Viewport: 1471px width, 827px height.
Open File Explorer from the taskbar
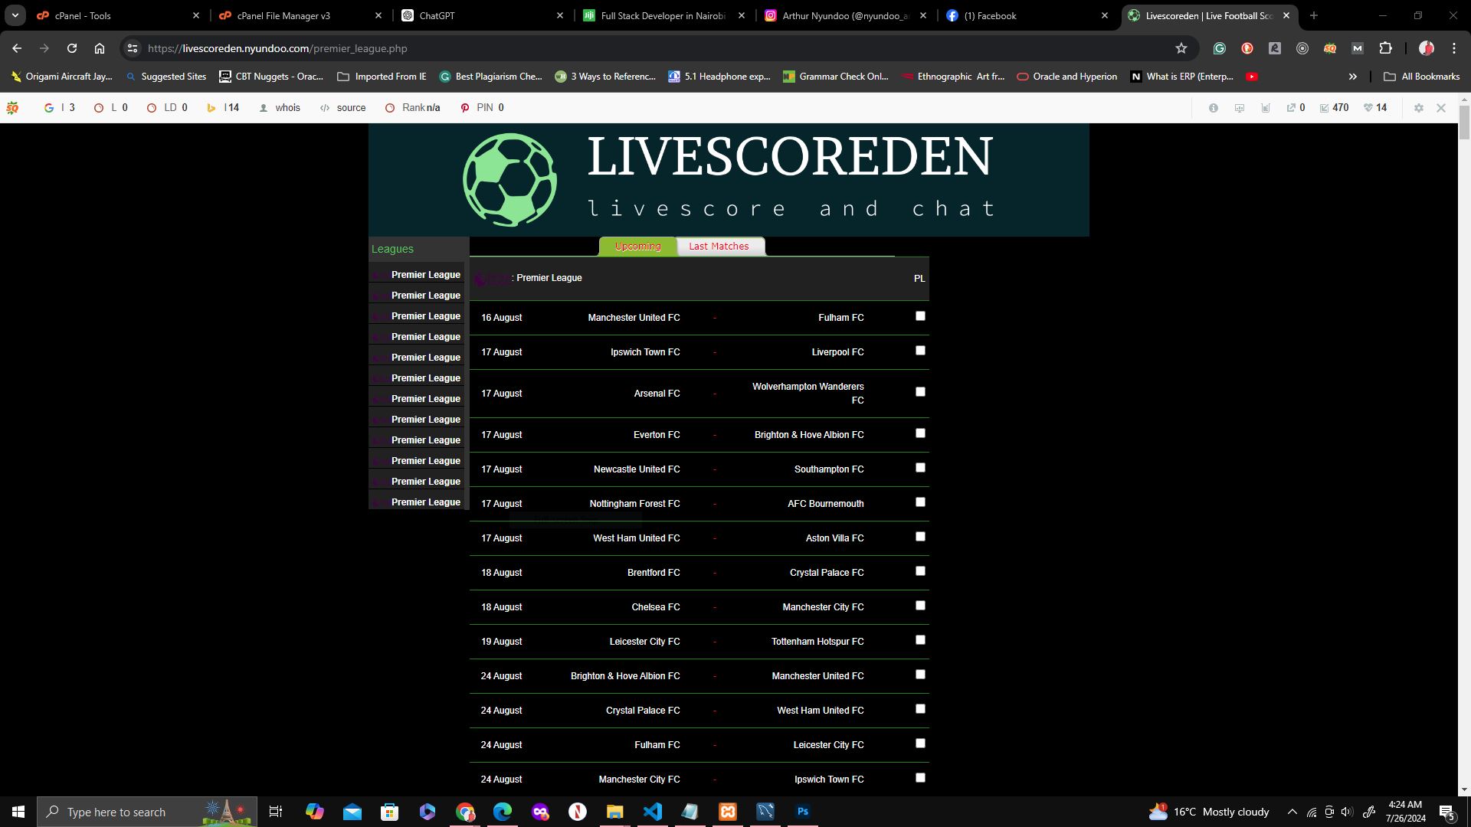point(615,812)
